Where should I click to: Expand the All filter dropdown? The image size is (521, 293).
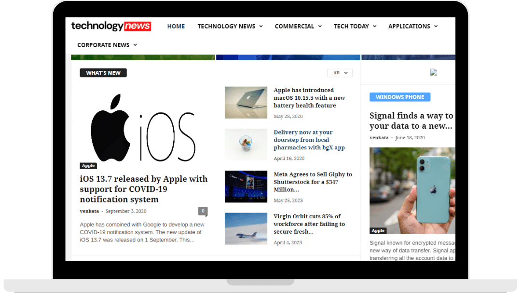340,73
